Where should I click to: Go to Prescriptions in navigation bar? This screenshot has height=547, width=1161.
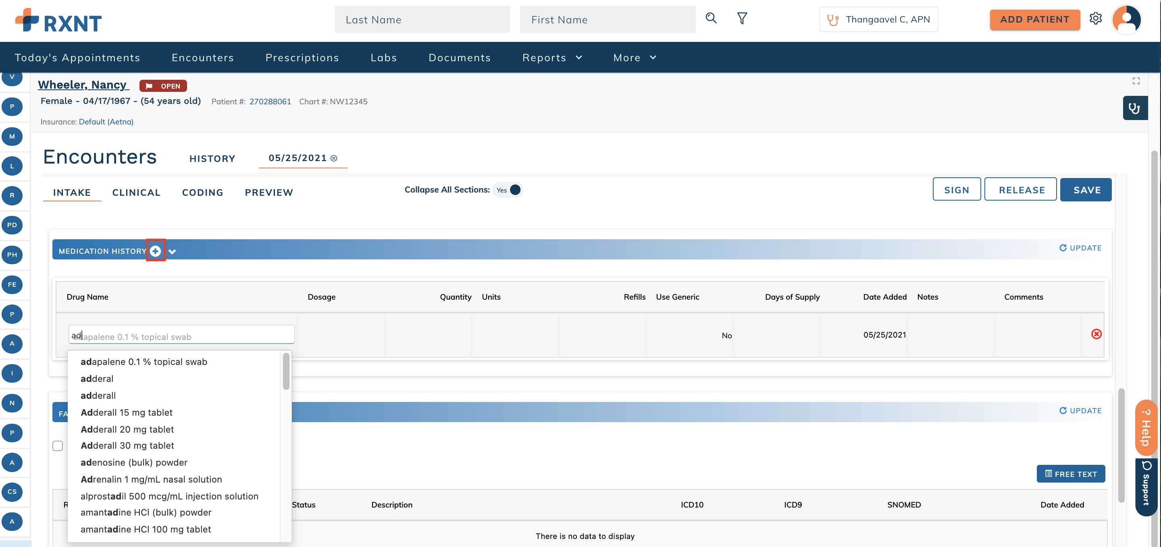point(302,58)
